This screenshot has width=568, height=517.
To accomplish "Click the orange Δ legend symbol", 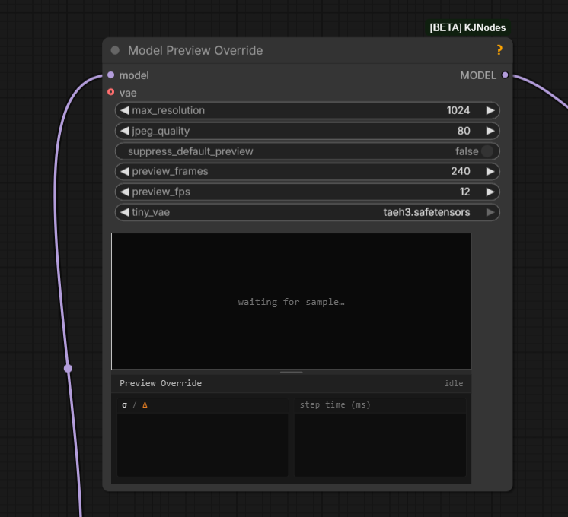I will pos(145,404).
